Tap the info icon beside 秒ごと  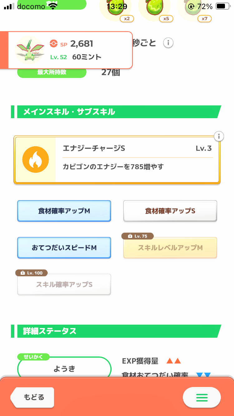[168, 43]
